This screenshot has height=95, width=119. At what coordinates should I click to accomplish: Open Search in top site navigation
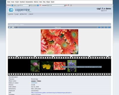[53, 2]
